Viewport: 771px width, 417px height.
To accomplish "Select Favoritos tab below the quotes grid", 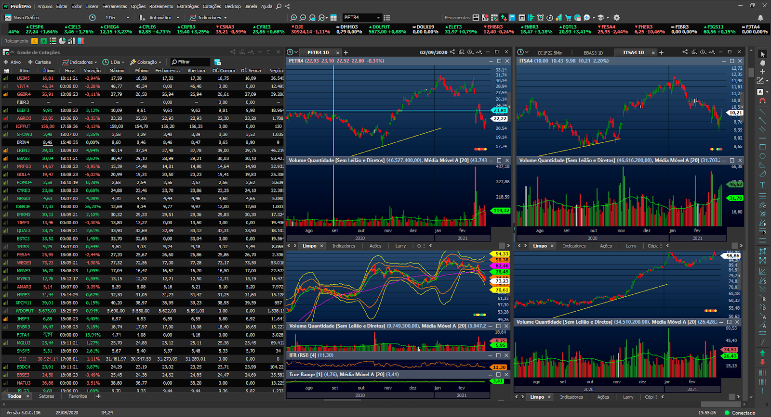I will point(78,396).
